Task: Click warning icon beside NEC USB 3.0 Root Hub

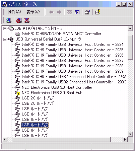Action: (18, 94)
